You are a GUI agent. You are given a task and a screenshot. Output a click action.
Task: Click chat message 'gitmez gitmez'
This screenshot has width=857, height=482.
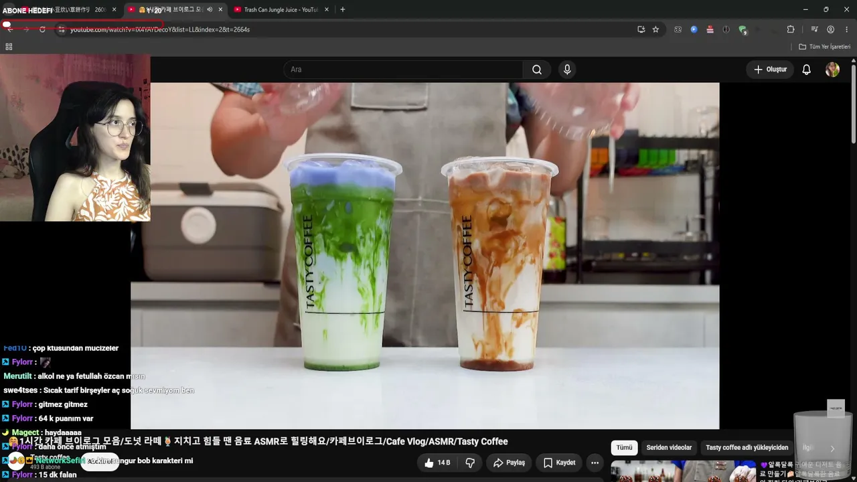point(63,404)
